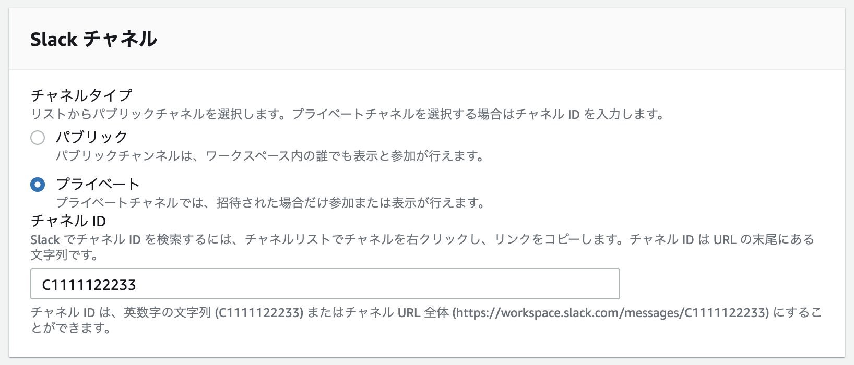Click the Slack チャネル section heading
Viewport: 854px width, 365px height.
click(93, 39)
